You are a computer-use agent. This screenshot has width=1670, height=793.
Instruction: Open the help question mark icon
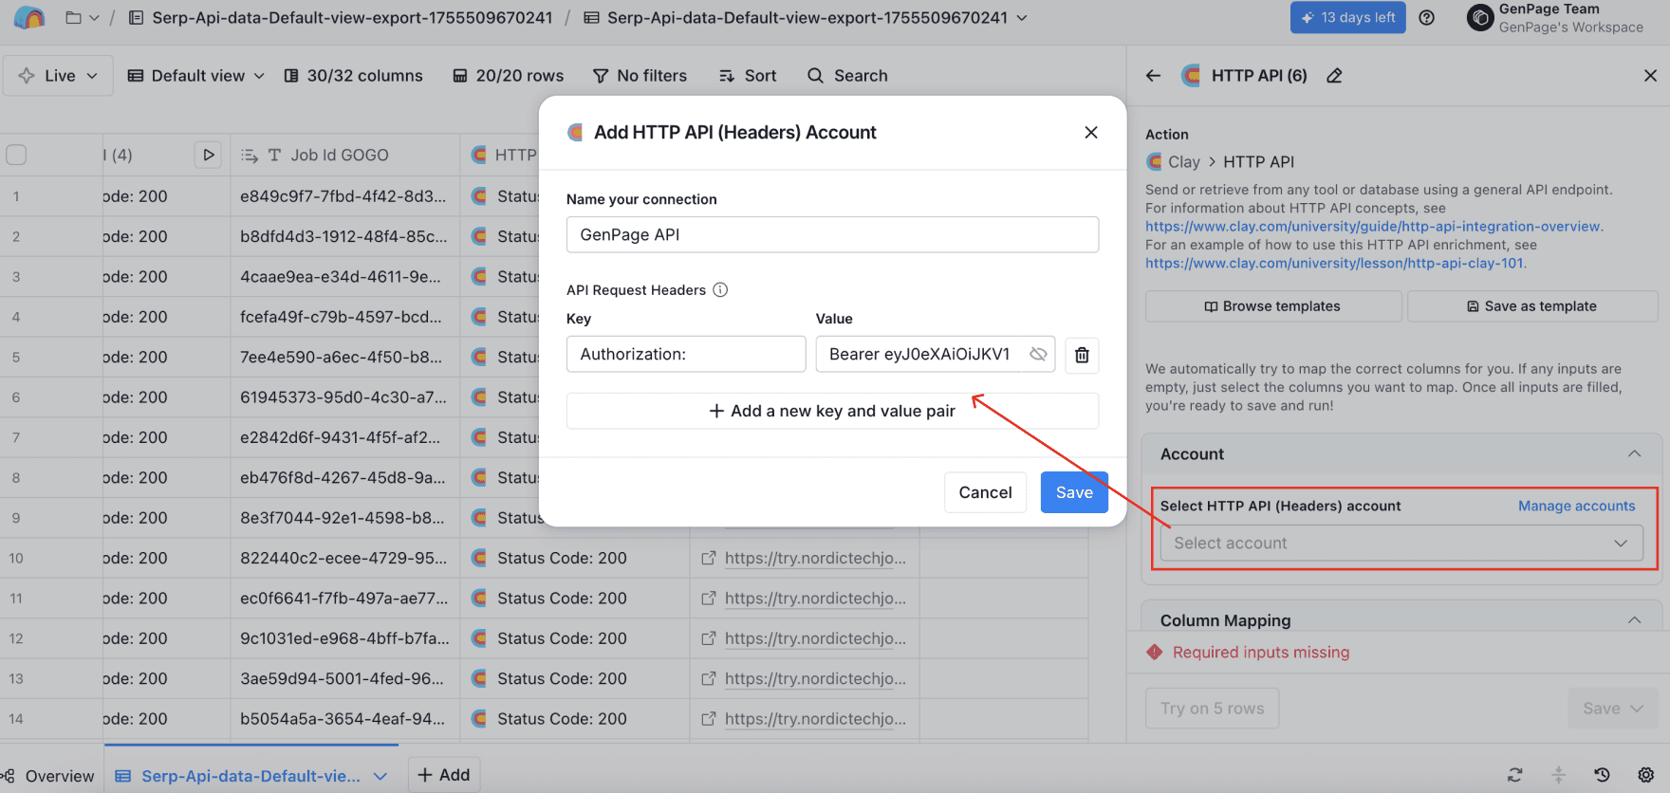[x=1426, y=17]
